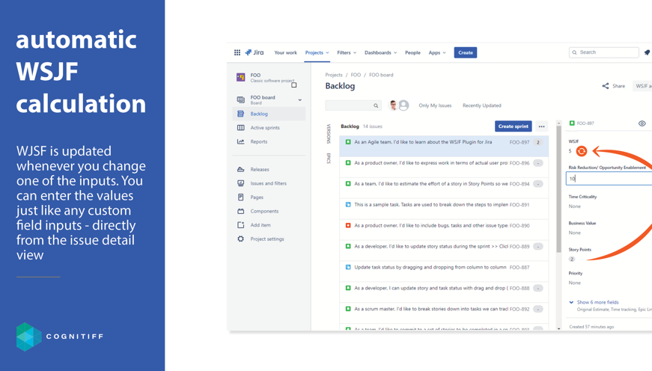
Task: Click the WSJF recalculate refresh icon
Action: click(x=582, y=151)
